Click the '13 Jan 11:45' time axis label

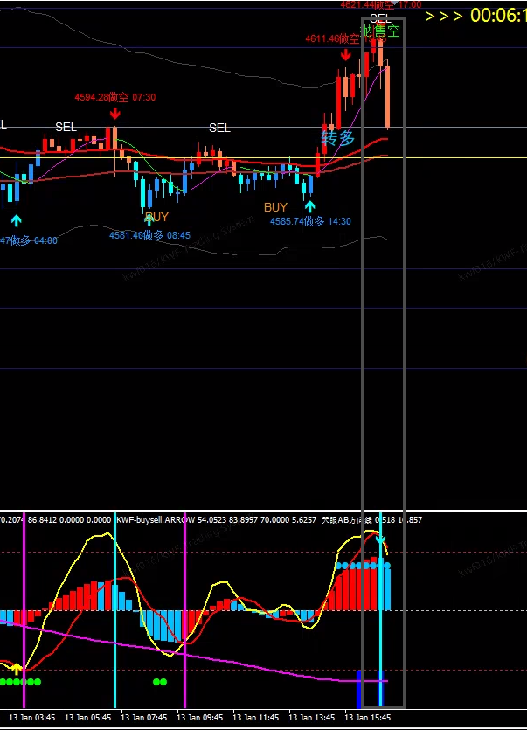point(255,718)
